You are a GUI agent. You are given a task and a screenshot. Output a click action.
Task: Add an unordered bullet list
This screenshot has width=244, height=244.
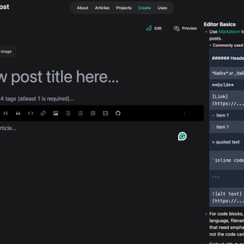(x=68, y=113)
